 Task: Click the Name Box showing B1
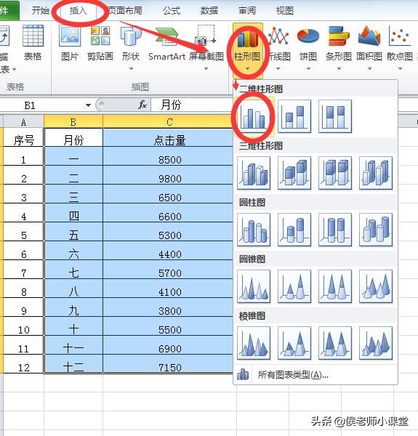pos(41,105)
